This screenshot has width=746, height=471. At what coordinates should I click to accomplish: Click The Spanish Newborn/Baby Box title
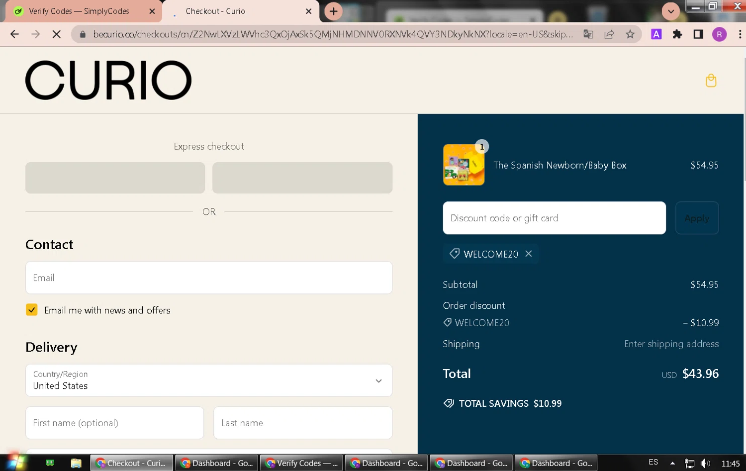click(x=560, y=165)
